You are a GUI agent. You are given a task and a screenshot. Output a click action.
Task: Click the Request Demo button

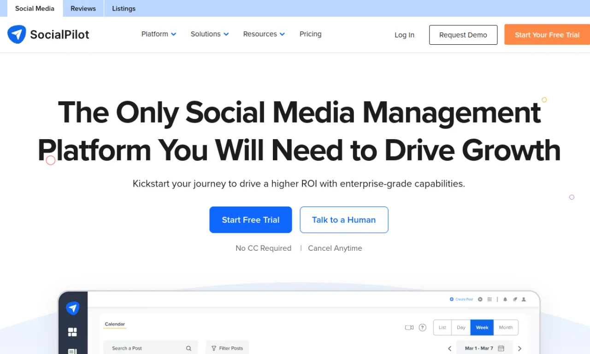click(x=463, y=35)
